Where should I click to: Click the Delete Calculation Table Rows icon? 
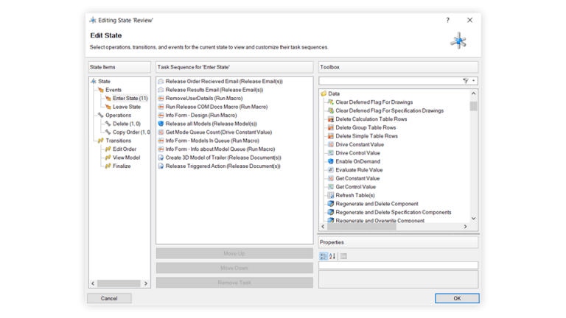(x=330, y=119)
